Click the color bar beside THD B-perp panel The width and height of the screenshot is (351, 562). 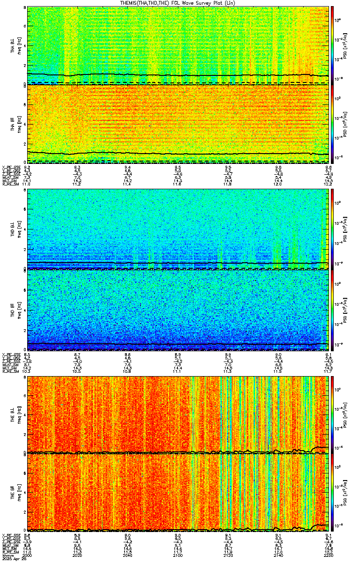tap(332, 229)
